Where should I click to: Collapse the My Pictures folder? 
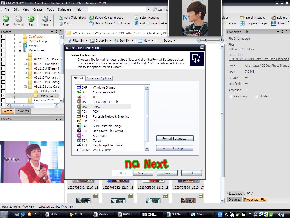point(20,50)
